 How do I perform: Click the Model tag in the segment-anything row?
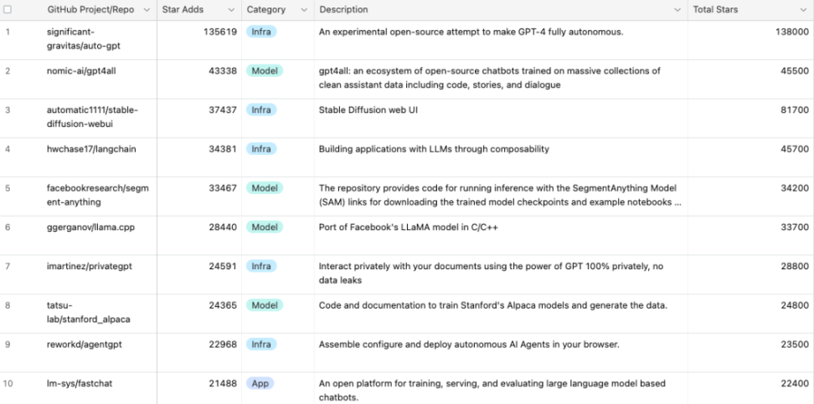(265, 187)
